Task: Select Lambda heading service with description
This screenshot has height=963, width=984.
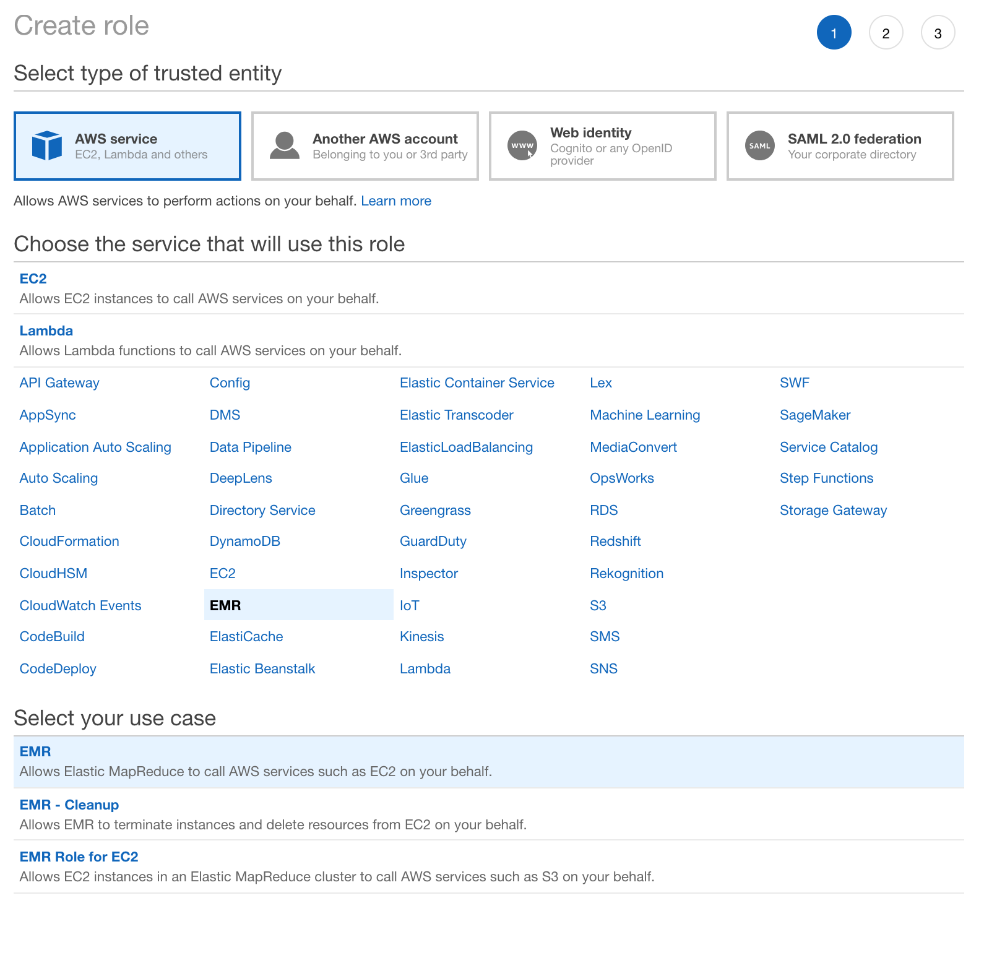Action: point(489,340)
